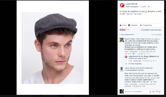Expand Comentários mais relevantes sort dropdown
Screen dimensions: 166x97
[x=151, y=30]
